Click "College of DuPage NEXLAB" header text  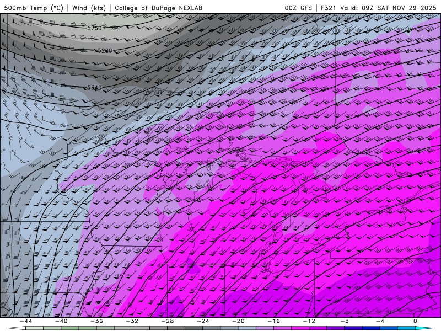158,8
